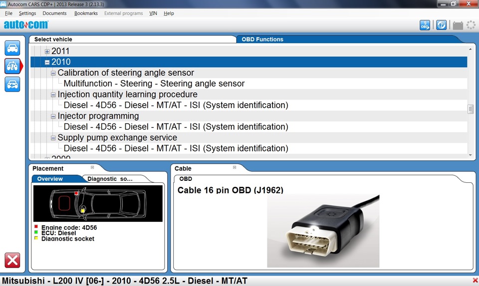Select Multifunction - Steering - Steering angle sensor

click(x=154, y=84)
